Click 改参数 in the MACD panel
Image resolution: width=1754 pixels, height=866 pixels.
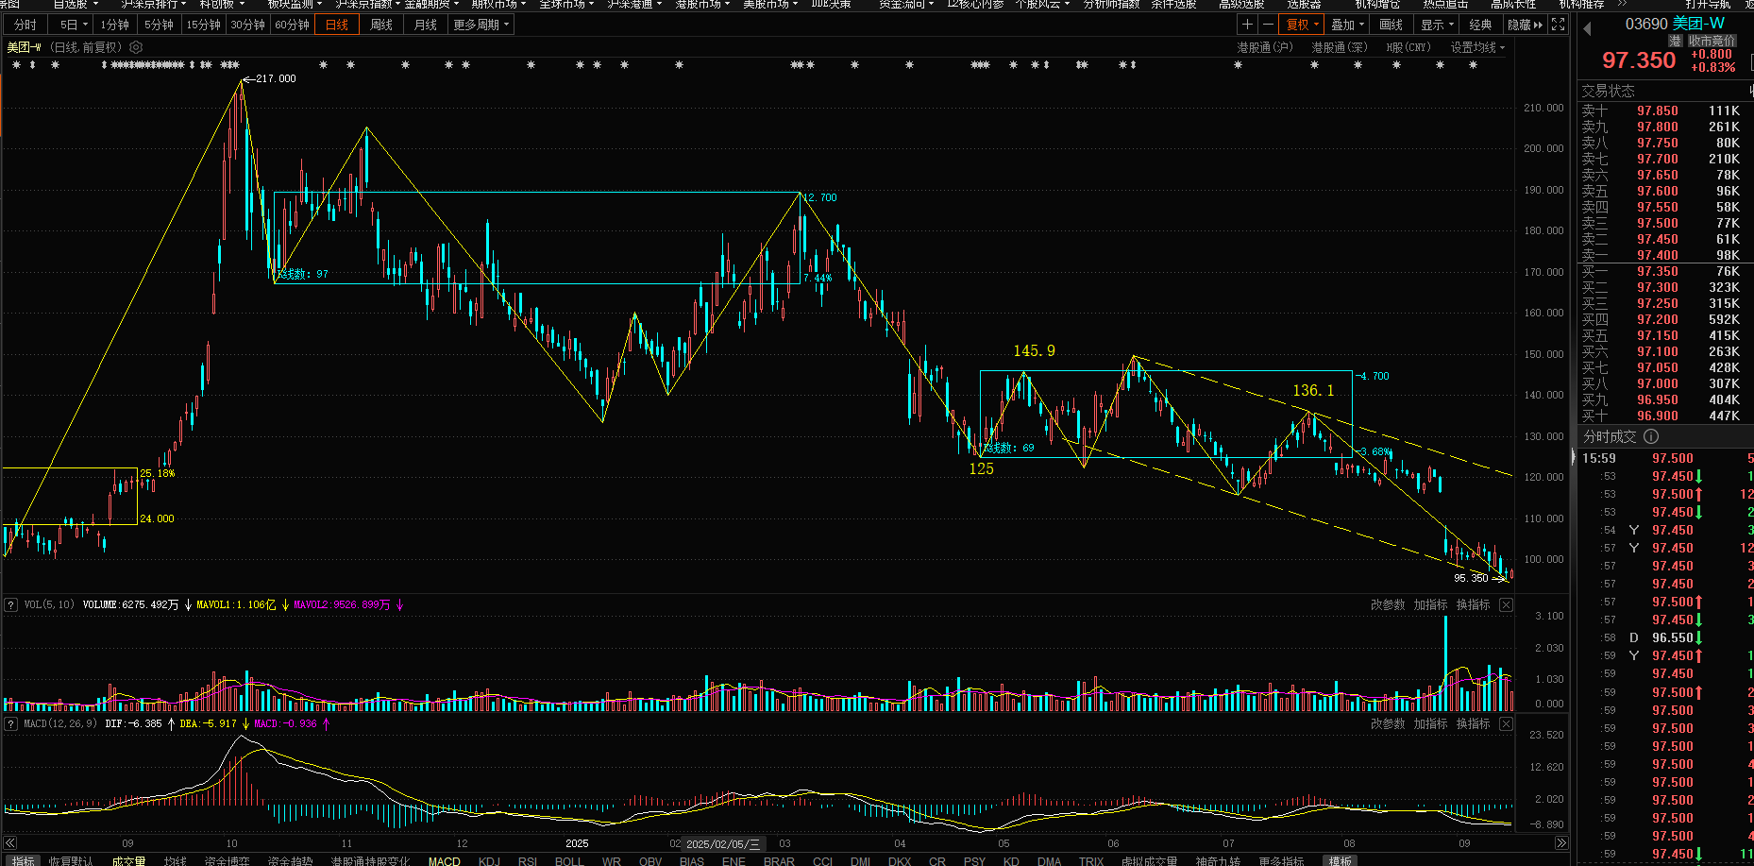point(1388,723)
